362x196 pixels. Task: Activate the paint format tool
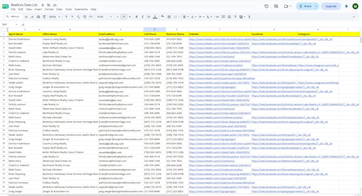44,17
